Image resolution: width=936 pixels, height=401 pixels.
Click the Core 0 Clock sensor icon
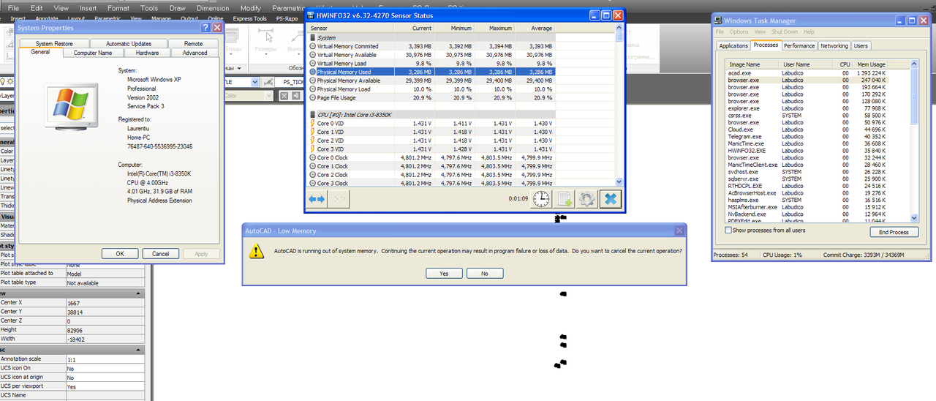tap(313, 157)
